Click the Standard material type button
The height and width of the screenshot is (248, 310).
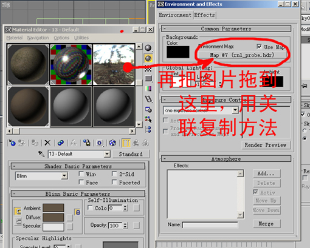click(131, 154)
